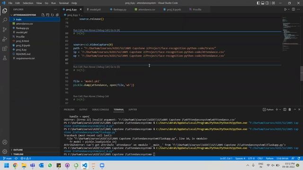The image size is (303, 170).
Task: Open the Selection menu
Action: 28,3
